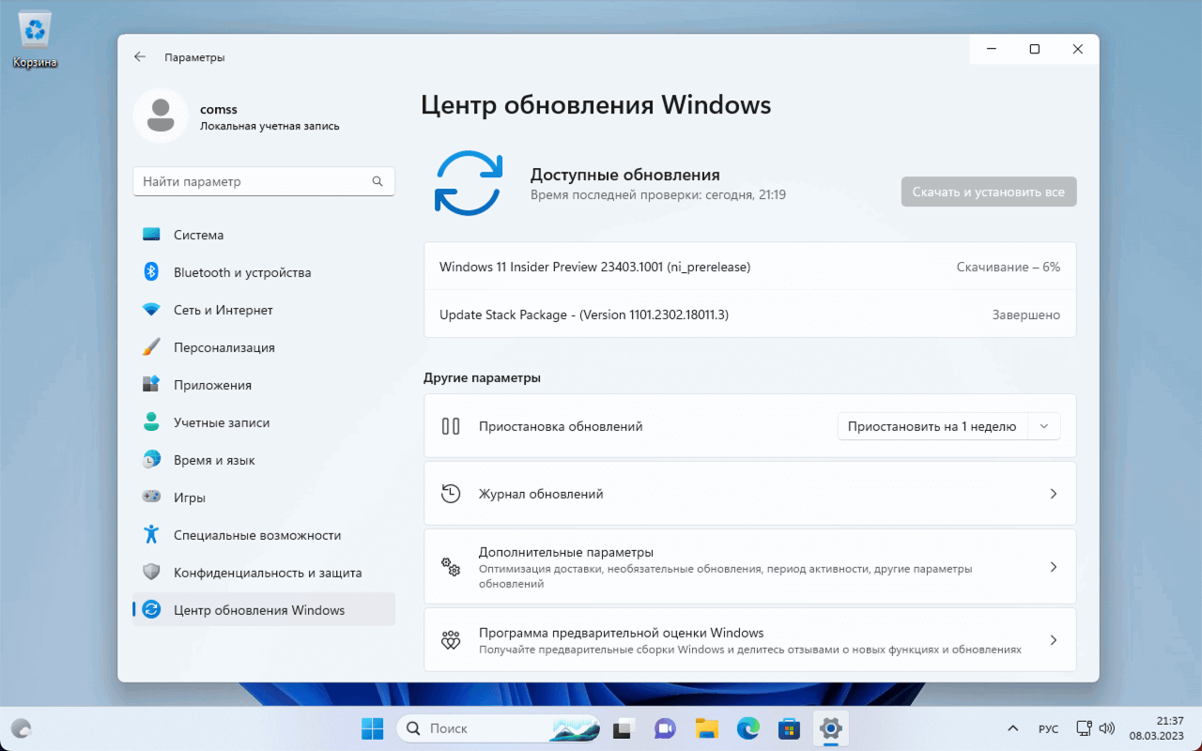Go back using the arrow in Параметры

(x=139, y=56)
